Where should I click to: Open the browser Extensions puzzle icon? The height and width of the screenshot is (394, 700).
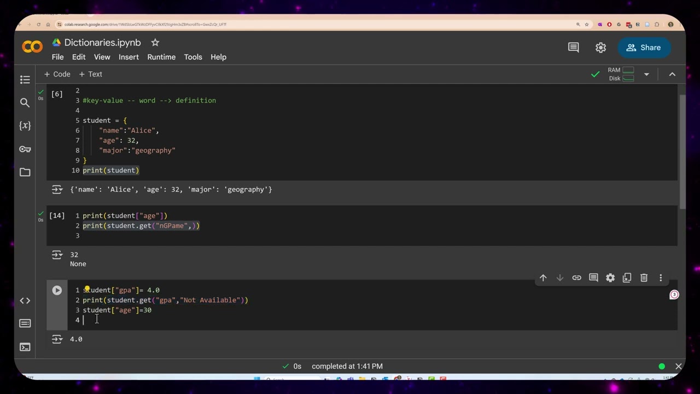point(657,24)
